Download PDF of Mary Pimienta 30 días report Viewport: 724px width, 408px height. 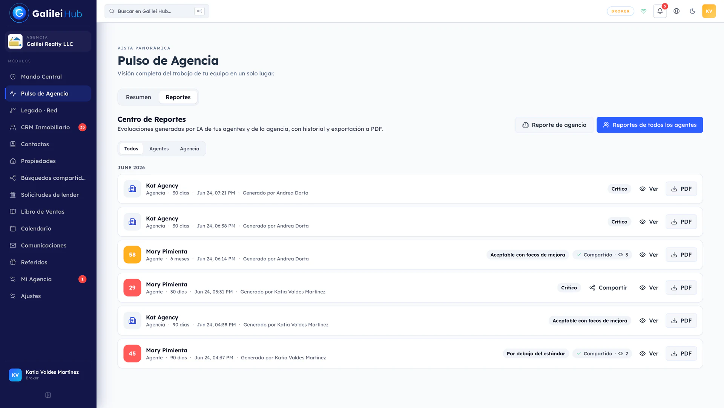681,288
